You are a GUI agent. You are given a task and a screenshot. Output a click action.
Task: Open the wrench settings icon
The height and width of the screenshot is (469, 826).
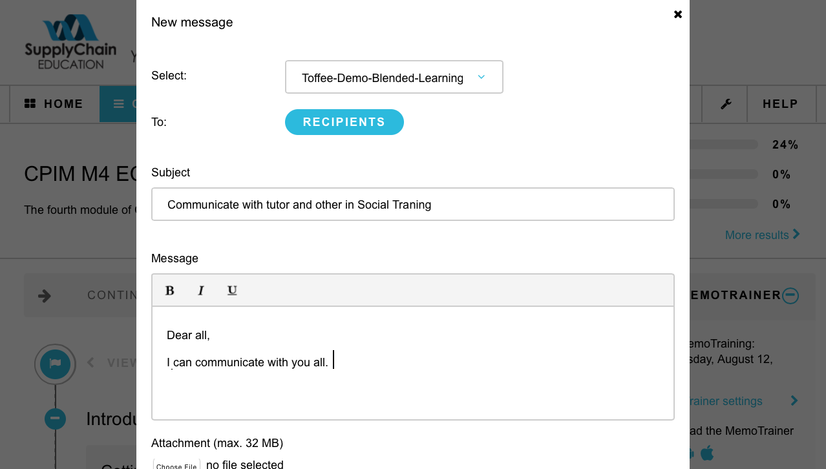726,104
